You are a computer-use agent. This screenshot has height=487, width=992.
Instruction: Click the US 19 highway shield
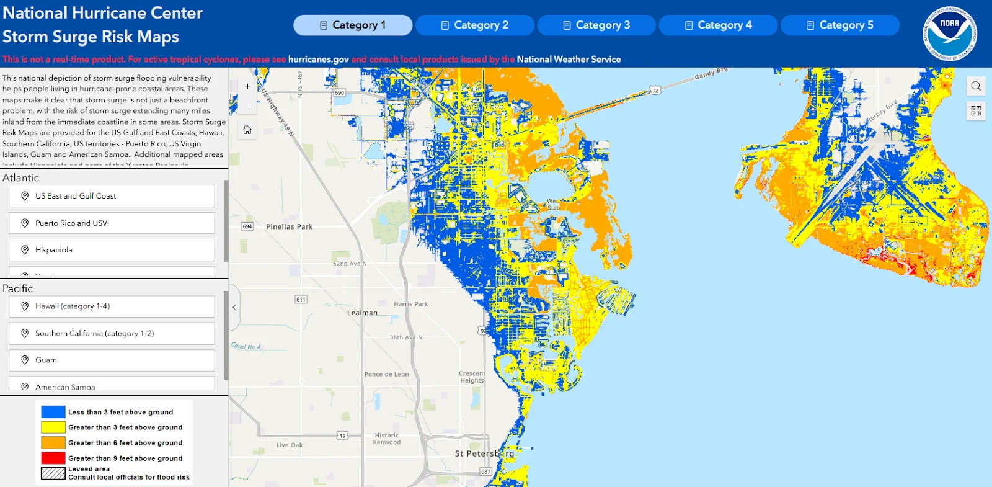click(342, 436)
